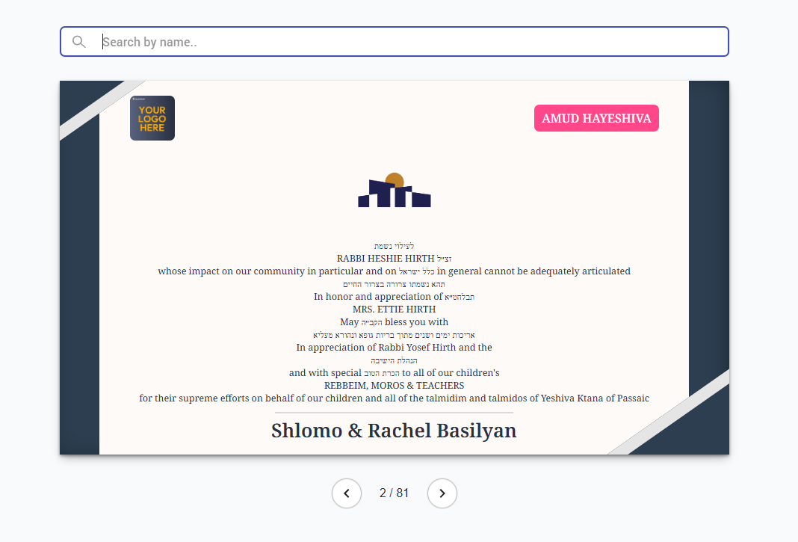The height and width of the screenshot is (542, 798).
Task: Click the line starting 'whose impact on our community'
Action: (x=394, y=271)
